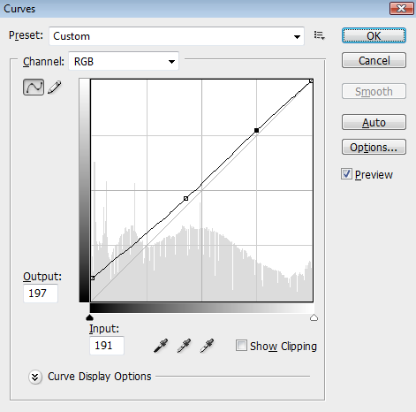This screenshot has height=412, width=416.
Task: Click the black point input slider
Action: tap(89, 317)
